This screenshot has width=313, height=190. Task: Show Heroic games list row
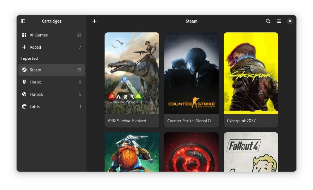point(51,82)
